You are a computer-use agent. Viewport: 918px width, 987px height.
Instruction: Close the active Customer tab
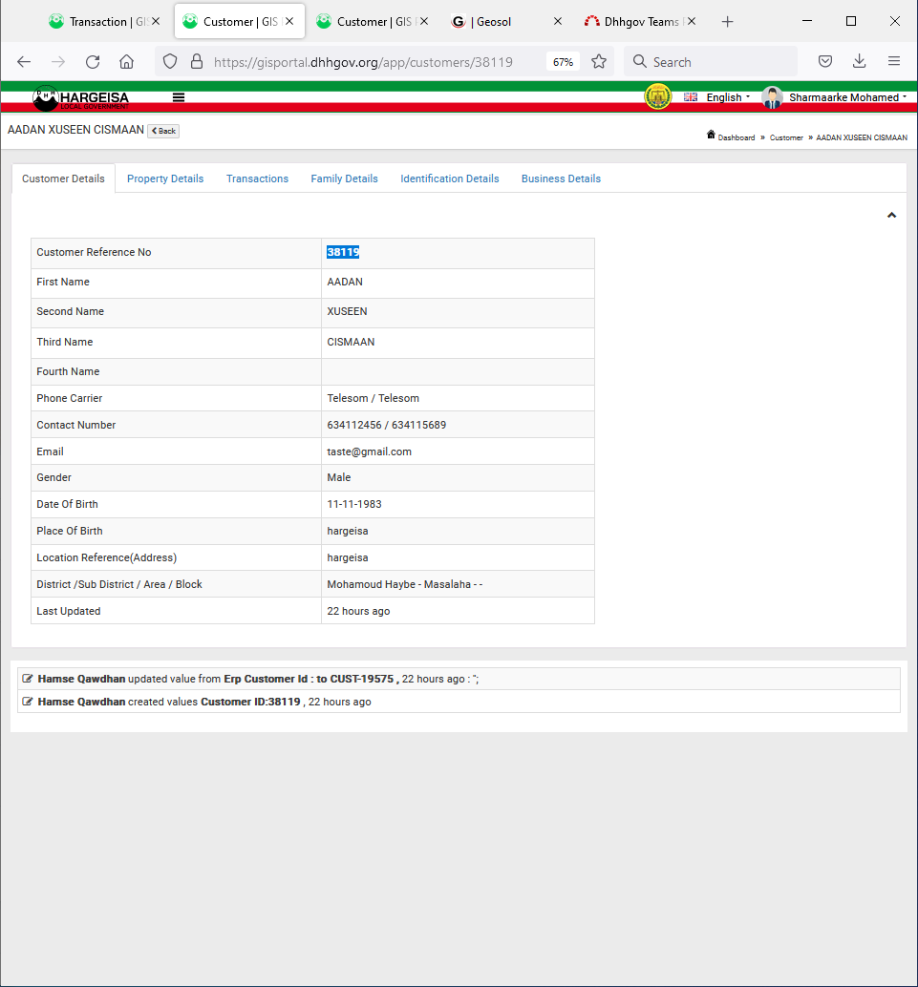click(289, 21)
